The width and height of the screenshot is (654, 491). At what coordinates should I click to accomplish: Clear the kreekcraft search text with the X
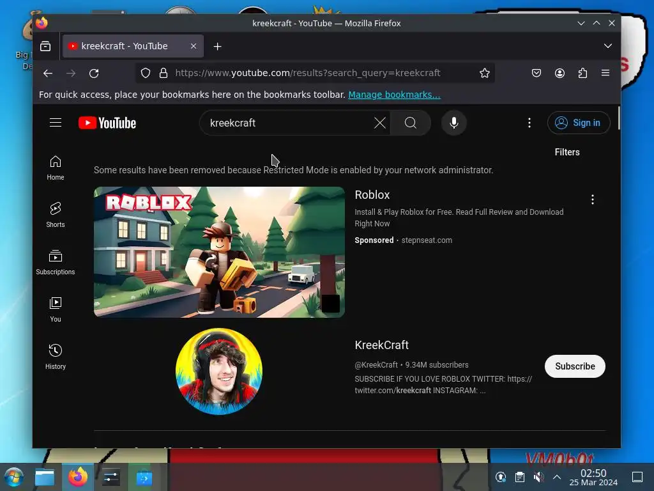click(x=379, y=123)
